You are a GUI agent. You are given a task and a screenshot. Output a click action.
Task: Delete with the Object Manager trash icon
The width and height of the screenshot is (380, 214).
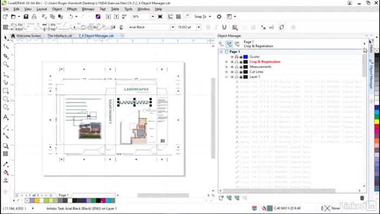(x=362, y=198)
